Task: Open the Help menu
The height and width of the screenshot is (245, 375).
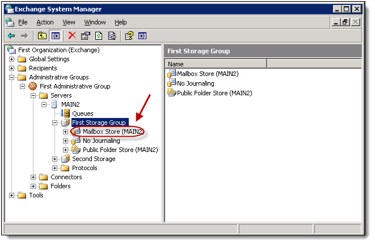Action: (x=121, y=22)
